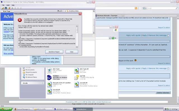Select the AGSEditor blue cup application icon
Image resolution: width=179 pixels, height=111 pixels.
(49, 77)
